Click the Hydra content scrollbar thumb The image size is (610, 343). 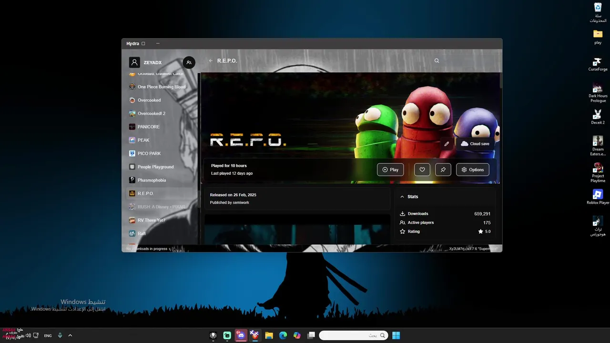coord(501,80)
